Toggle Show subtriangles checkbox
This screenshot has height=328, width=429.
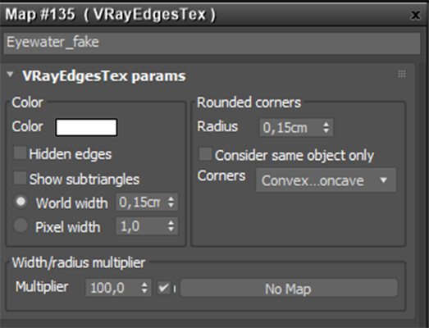(20, 178)
